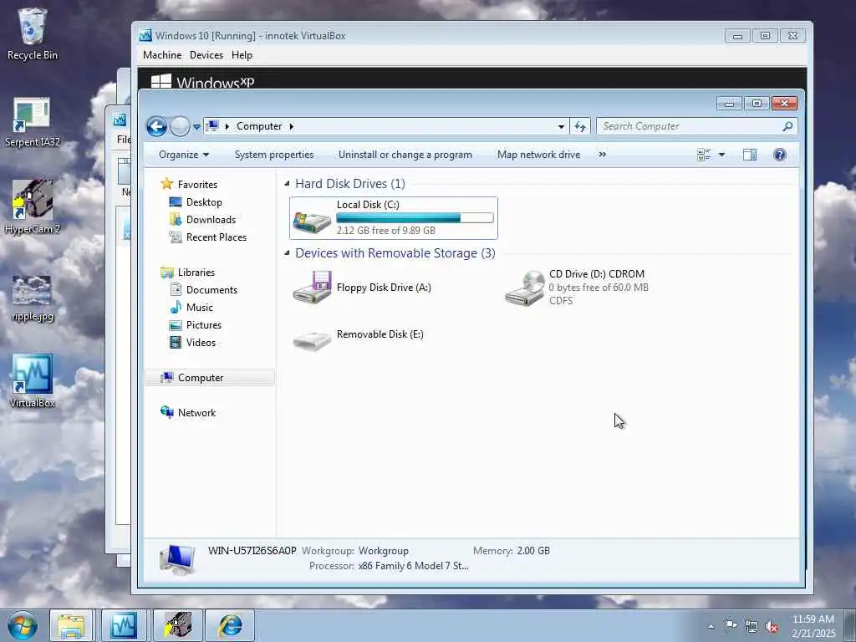856x642 pixels.
Task: Collapse Devices with Removable Storage group
Action: click(288, 252)
